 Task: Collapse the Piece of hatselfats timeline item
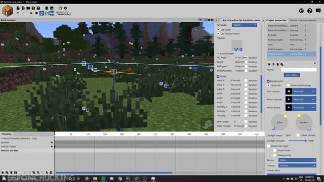[1, 139]
